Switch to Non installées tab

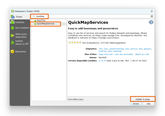click(x=20, y=28)
